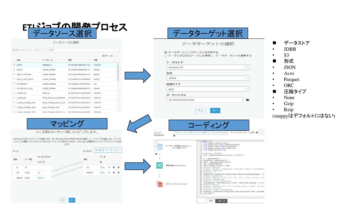Remove the city target column with its X icon

pos(109,167)
